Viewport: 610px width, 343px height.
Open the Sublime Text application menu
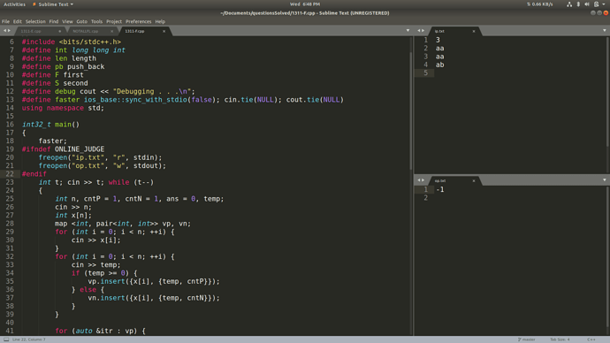click(53, 4)
